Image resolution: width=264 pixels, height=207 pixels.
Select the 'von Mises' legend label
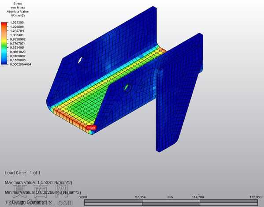coord(18,8)
